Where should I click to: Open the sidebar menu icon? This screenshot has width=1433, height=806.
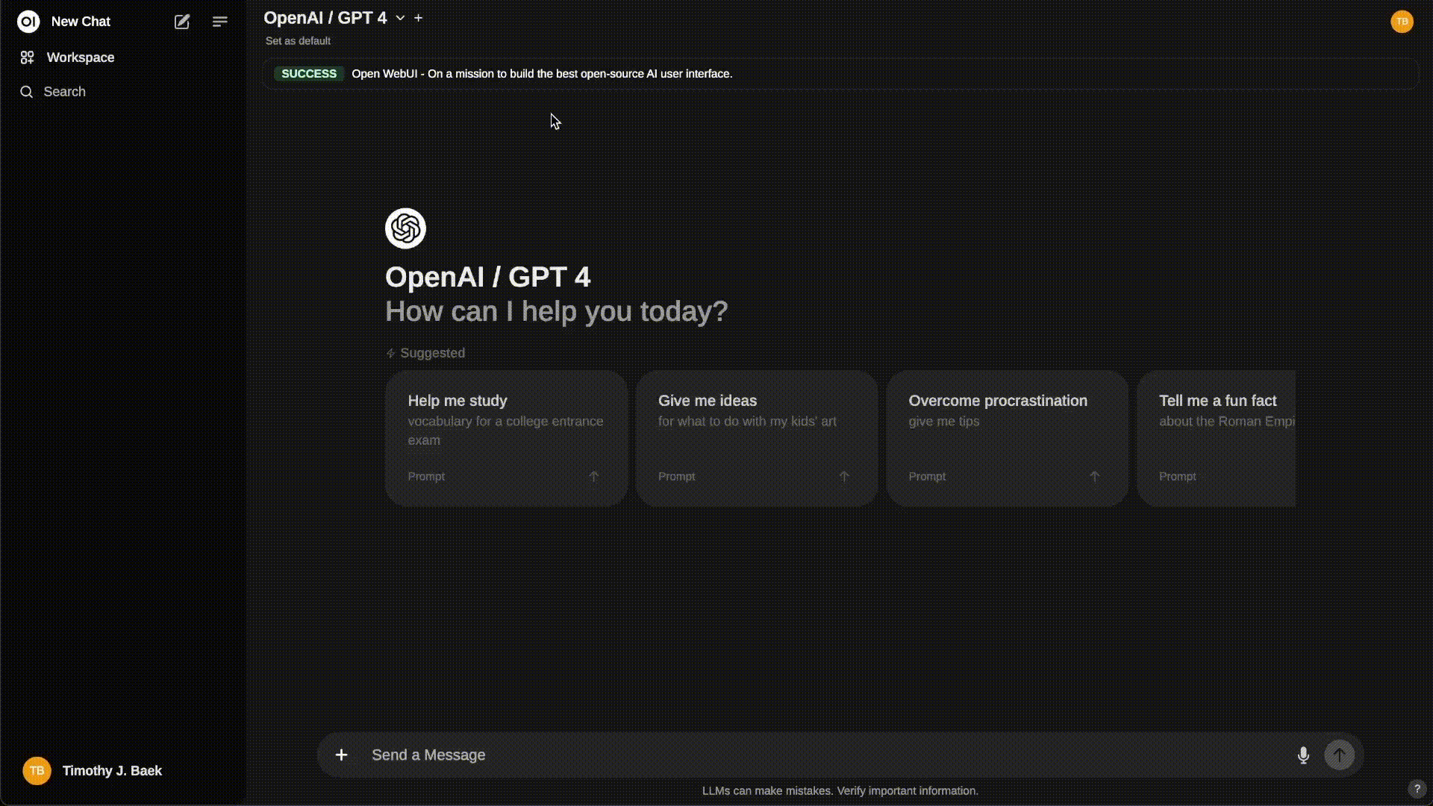point(219,22)
